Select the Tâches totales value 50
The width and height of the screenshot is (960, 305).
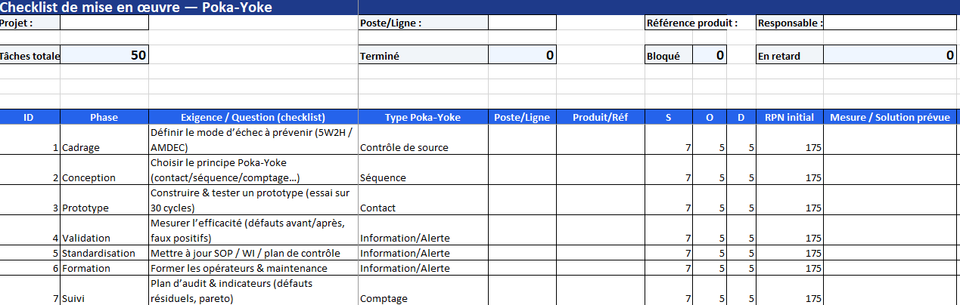point(104,55)
